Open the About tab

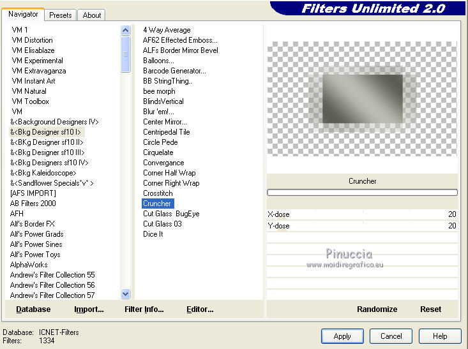click(92, 15)
